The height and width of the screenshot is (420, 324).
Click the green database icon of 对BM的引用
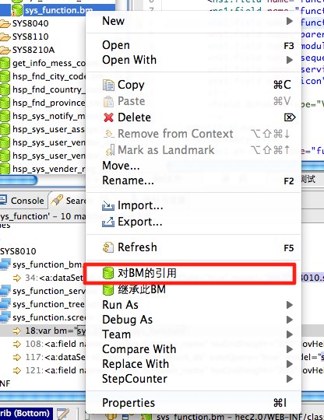[108, 273]
